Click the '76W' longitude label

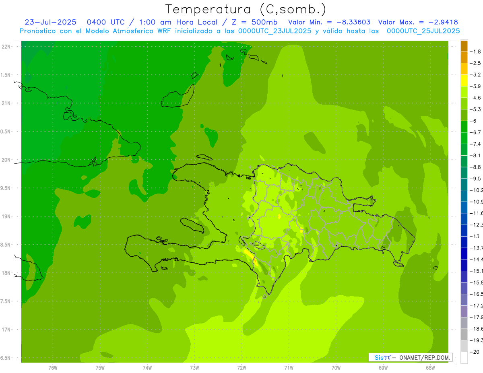tap(53, 367)
